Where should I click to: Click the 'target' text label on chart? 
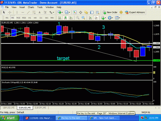coord(63,58)
